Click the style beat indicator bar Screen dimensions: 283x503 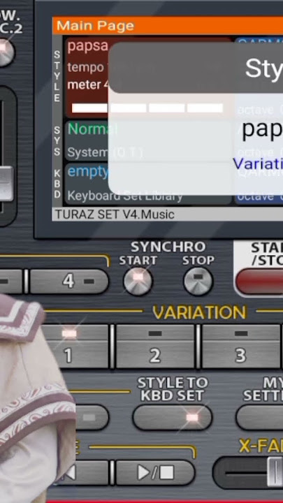coord(147,108)
